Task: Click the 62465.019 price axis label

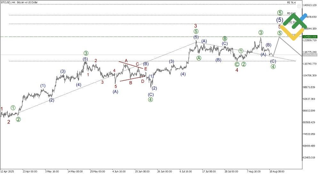Action: coord(310,157)
